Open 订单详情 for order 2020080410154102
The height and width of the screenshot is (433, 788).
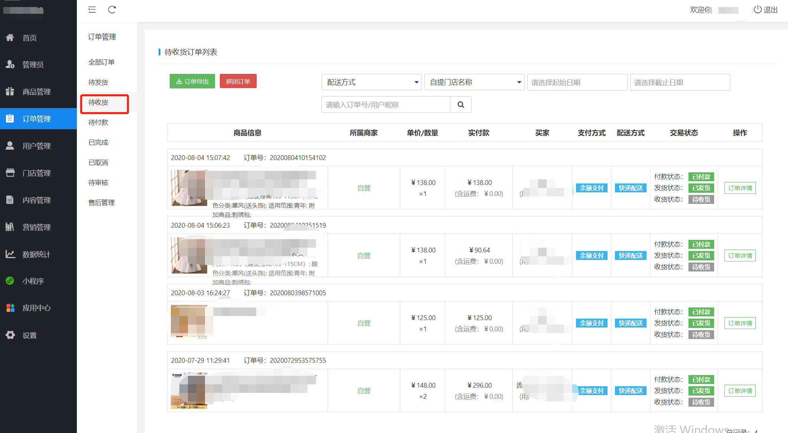[740, 188]
